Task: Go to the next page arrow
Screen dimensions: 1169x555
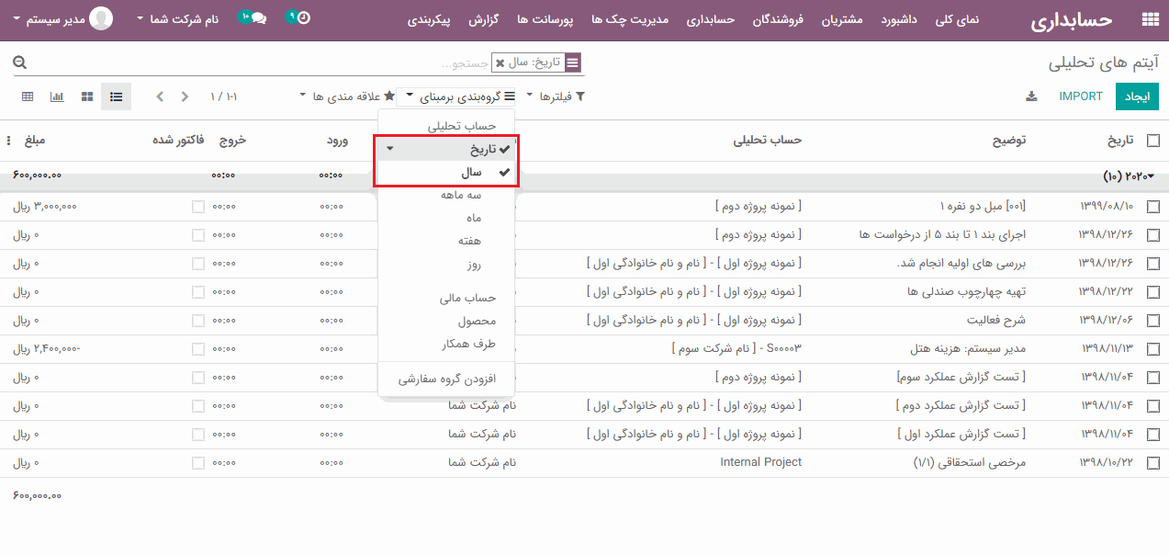Action: coord(185,96)
